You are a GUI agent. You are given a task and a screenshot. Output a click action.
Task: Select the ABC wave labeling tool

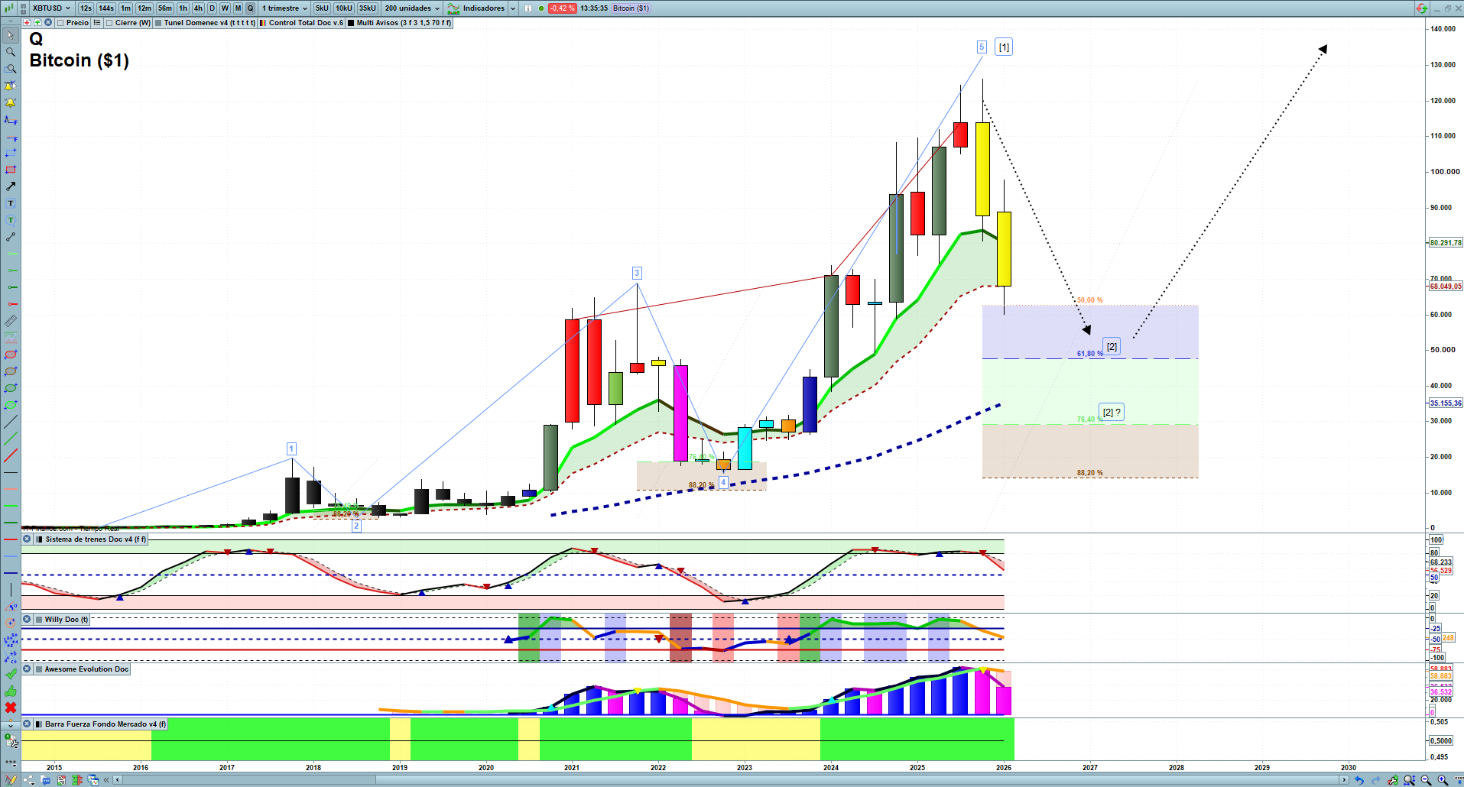11,657
